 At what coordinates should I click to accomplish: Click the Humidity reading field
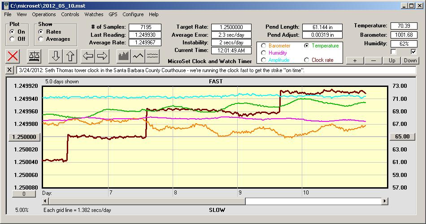tap(404, 44)
